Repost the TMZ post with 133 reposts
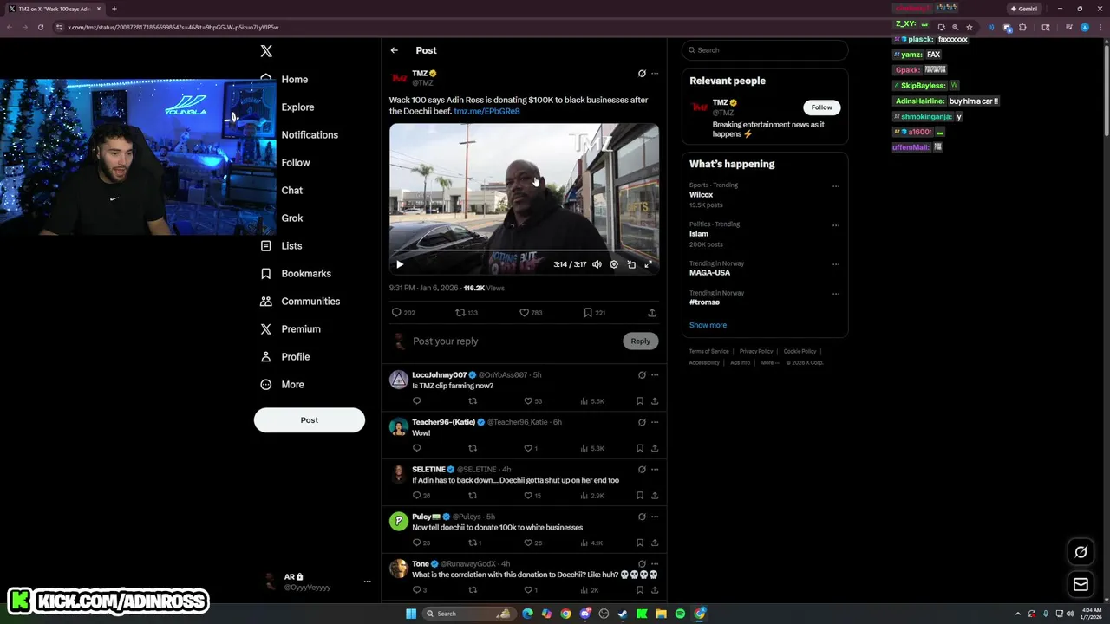Screen dimensions: 1110x624 click(467, 312)
